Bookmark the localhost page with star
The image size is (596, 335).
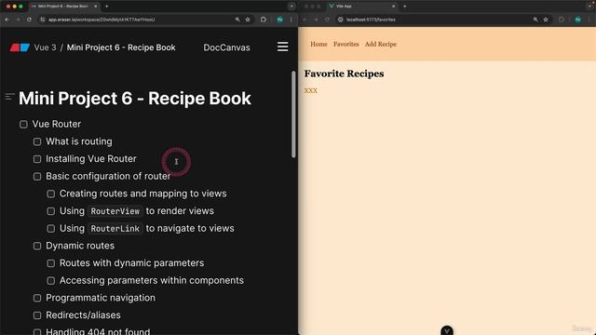click(x=546, y=20)
